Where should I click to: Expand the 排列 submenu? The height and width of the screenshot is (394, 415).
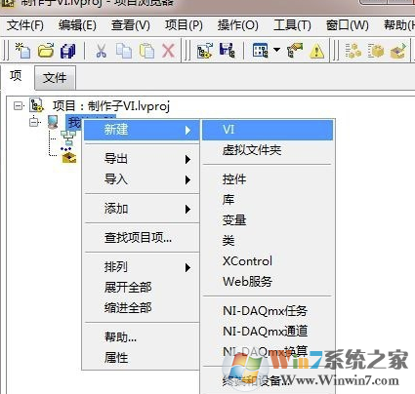(142, 267)
